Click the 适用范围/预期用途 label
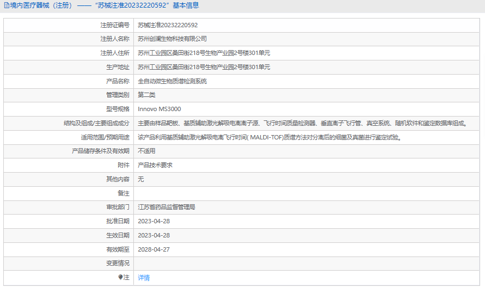This screenshot has height=287, width=485. tap(105, 137)
